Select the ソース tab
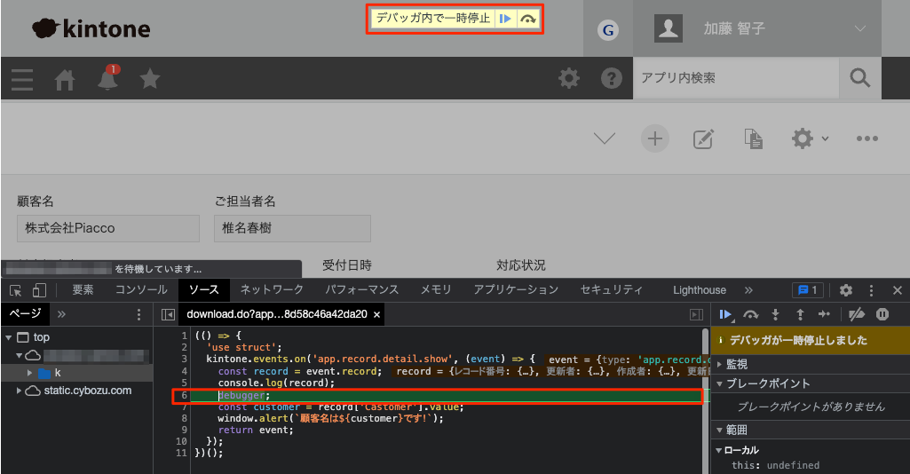 point(203,289)
